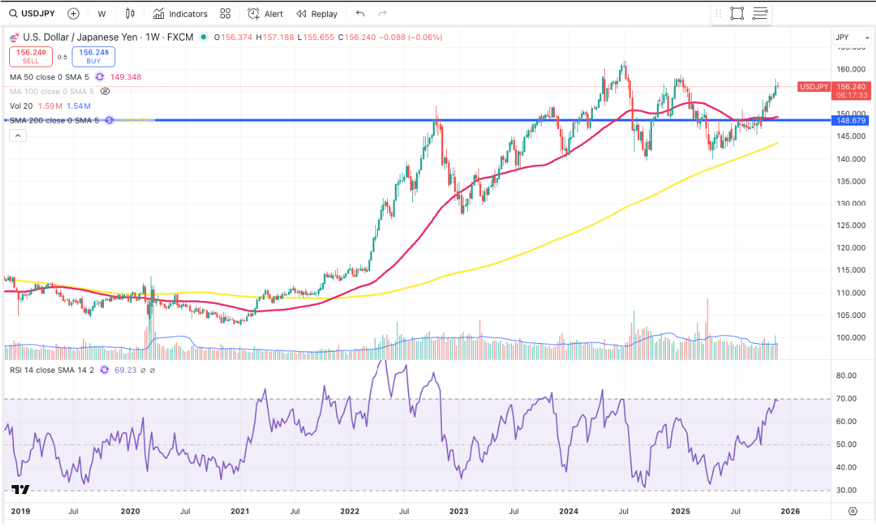Click the MA 50 refresh status icon
876x532 pixels.
tap(100, 77)
